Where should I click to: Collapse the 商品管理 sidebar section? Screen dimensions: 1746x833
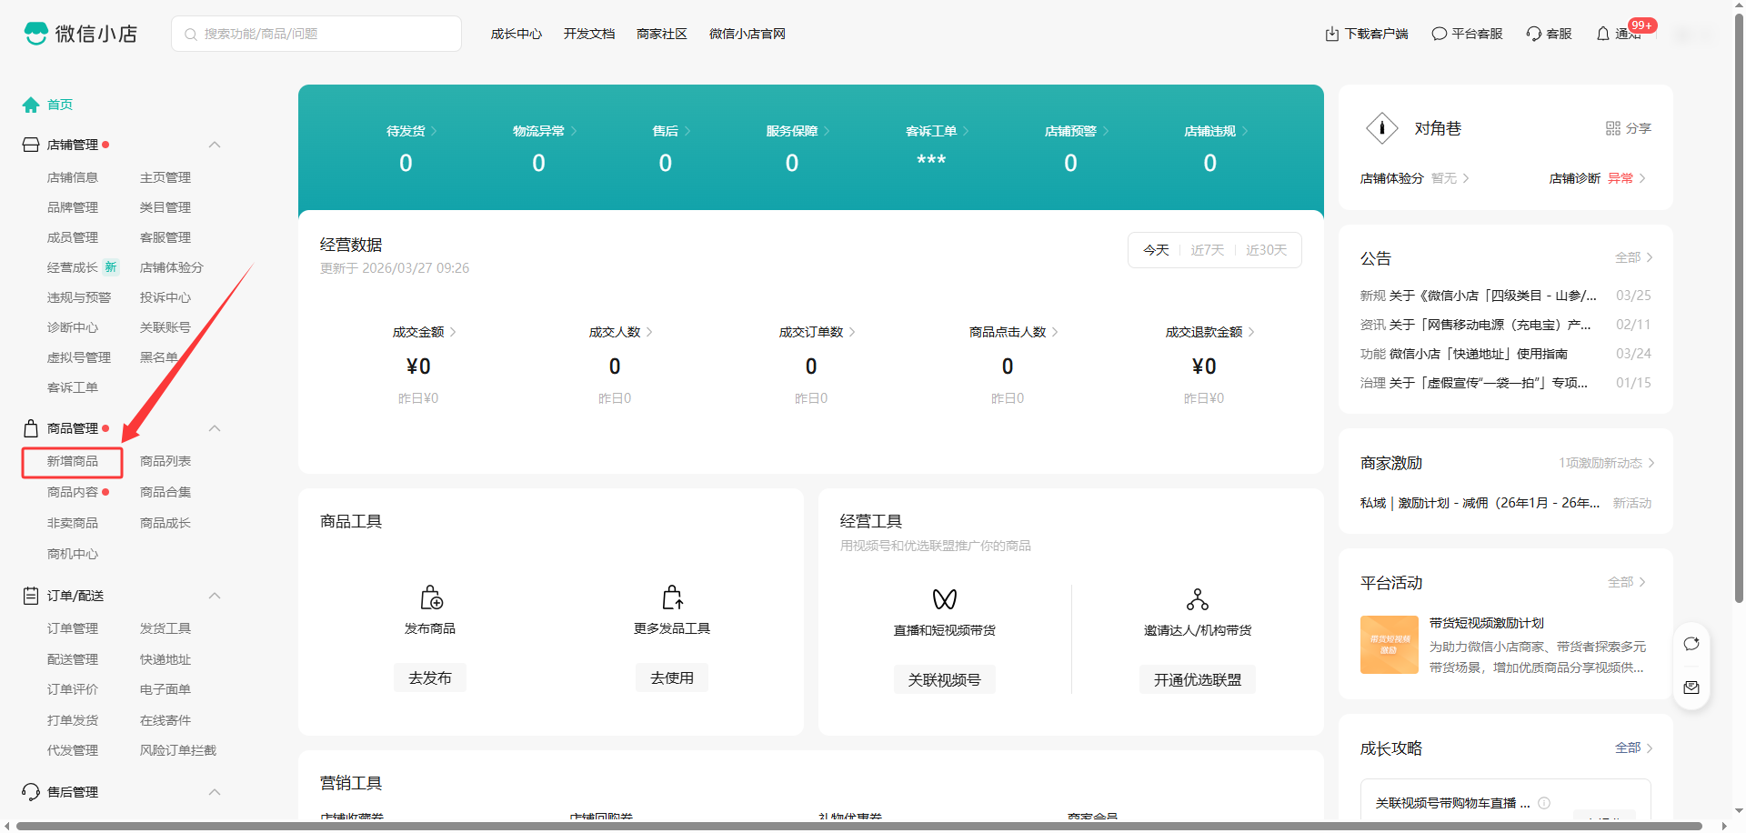215,428
